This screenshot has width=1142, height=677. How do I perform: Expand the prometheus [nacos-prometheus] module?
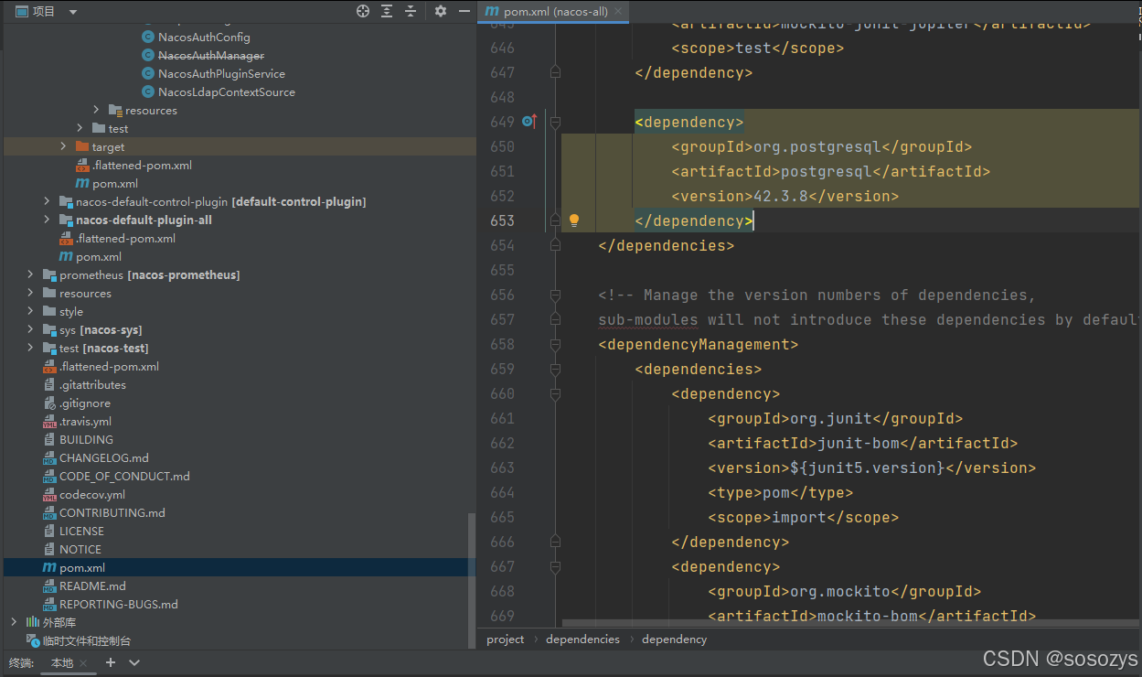click(30, 274)
